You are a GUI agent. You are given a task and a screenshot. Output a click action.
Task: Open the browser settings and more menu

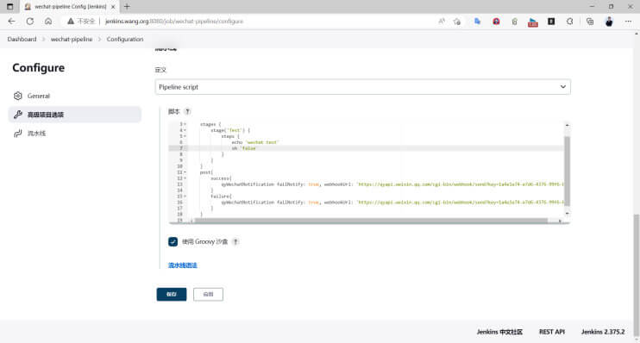[628, 22]
